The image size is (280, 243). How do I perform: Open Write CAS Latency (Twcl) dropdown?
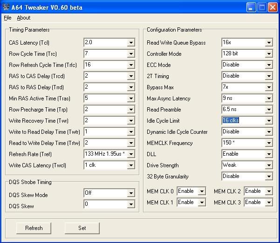131,165
